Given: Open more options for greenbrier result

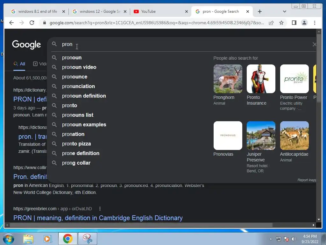Looking at the screenshot, I should click(x=100, y=209).
